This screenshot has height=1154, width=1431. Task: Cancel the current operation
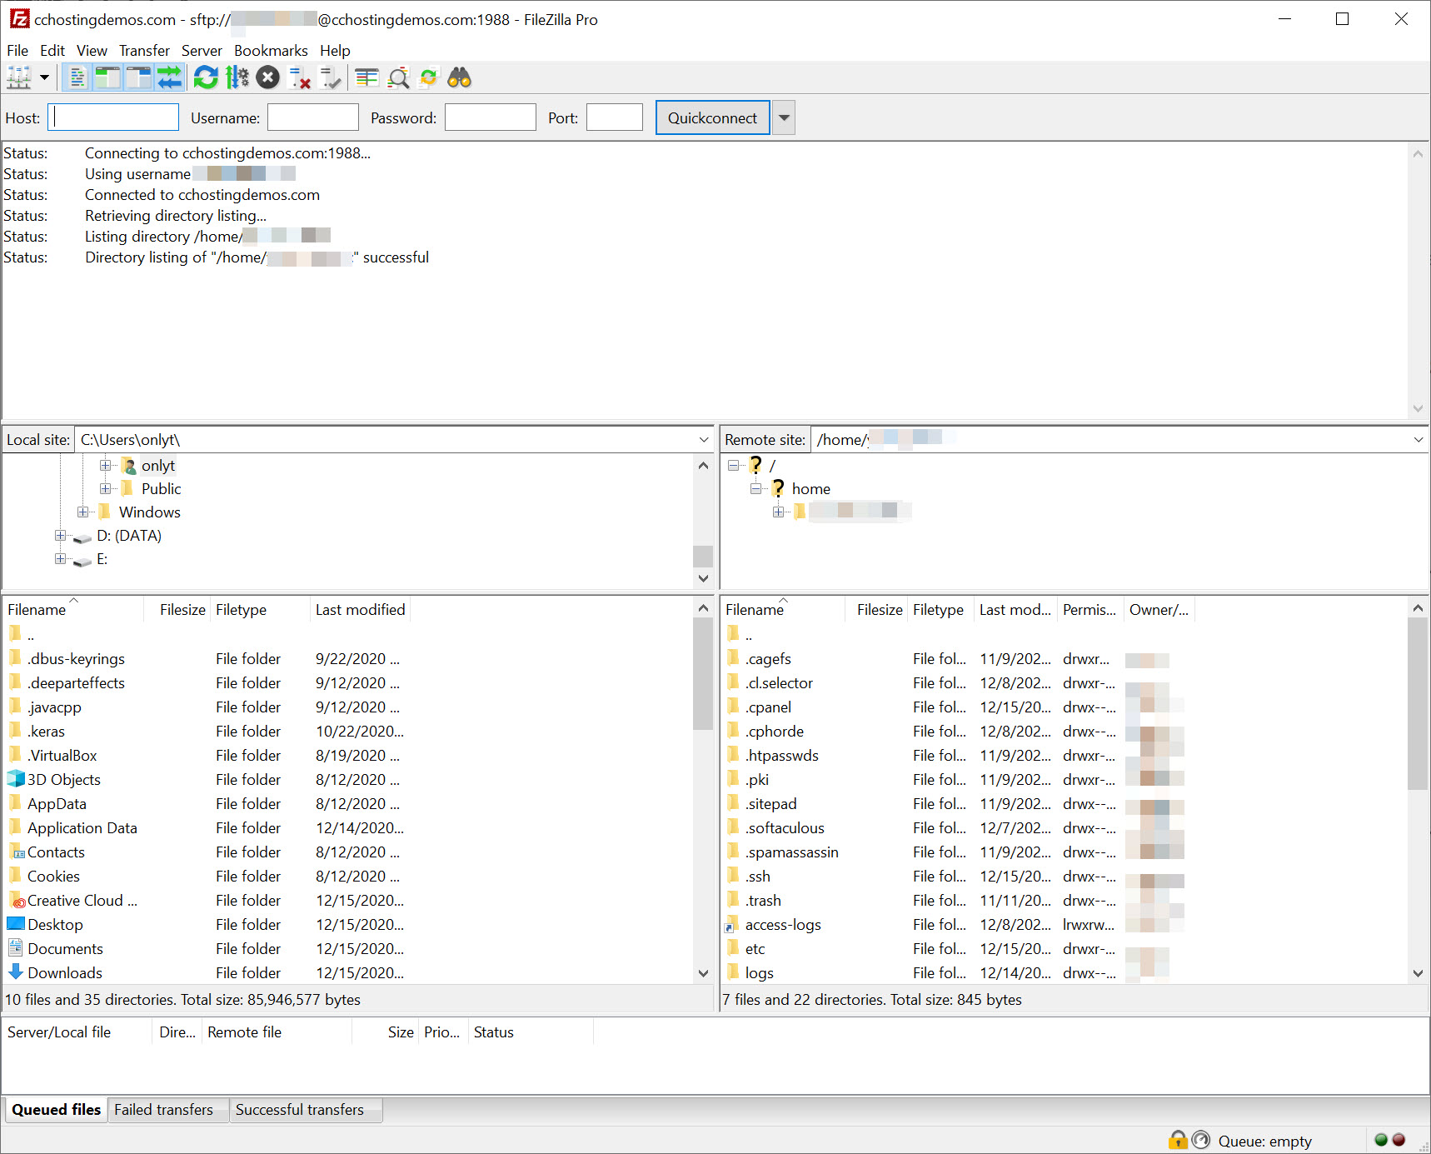coord(267,77)
